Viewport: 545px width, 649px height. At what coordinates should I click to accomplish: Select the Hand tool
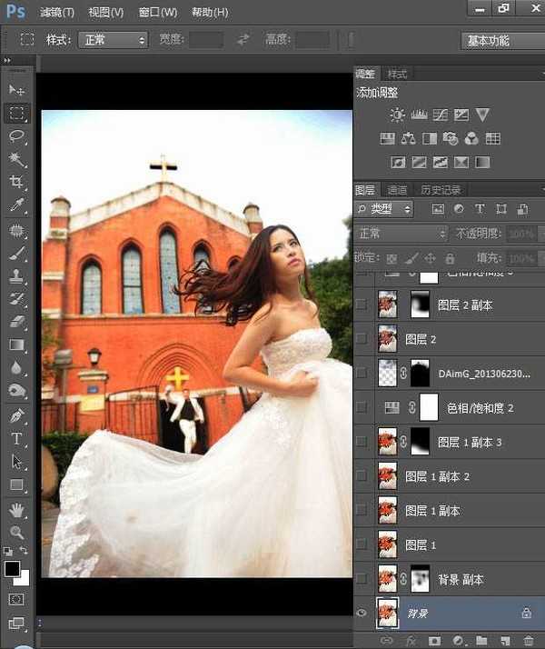17,509
